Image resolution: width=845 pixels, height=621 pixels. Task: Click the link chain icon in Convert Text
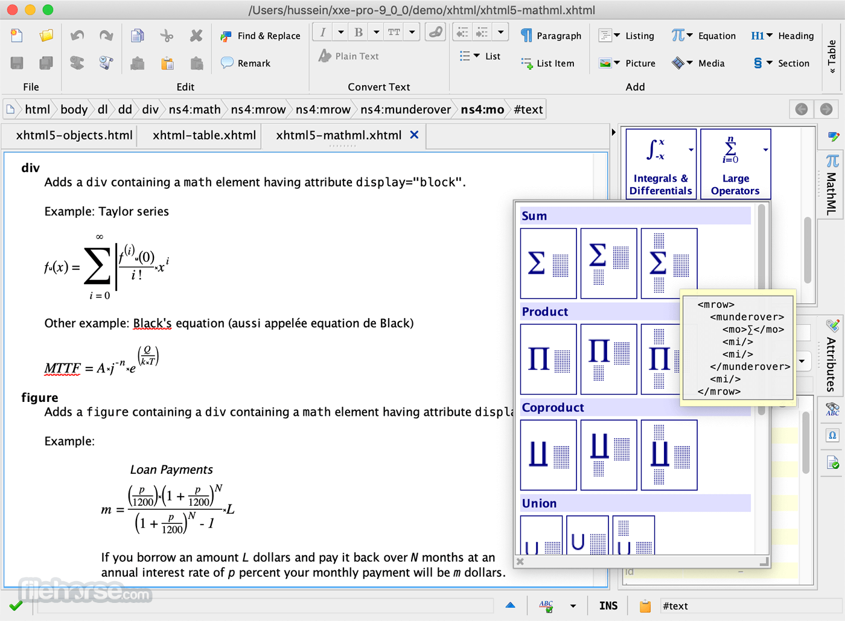click(435, 32)
